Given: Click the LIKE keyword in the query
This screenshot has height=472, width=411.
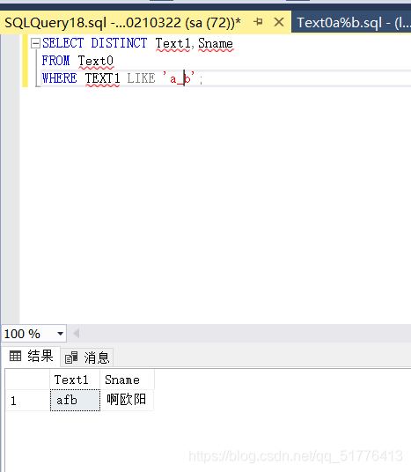Looking at the screenshot, I should (x=141, y=78).
